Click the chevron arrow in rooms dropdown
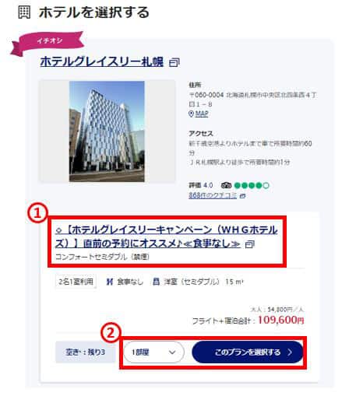 [x=172, y=352]
